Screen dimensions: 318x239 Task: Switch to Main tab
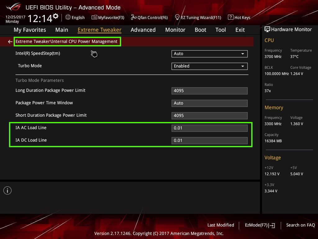click(62, 30)
